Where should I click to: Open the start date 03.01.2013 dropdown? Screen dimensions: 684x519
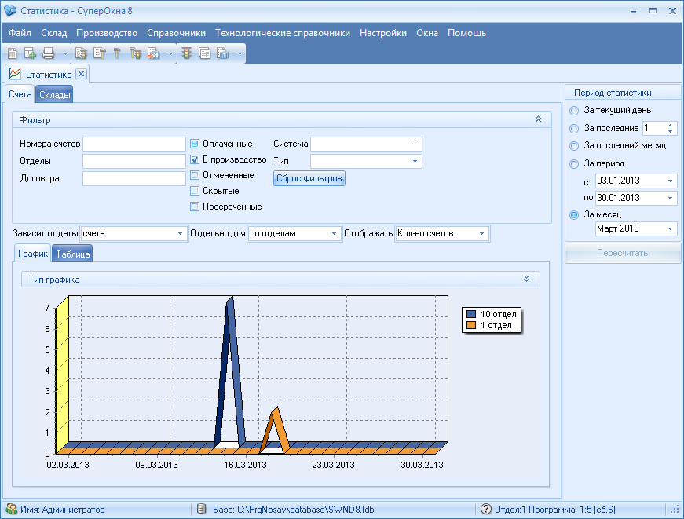(x=671, y=181)
